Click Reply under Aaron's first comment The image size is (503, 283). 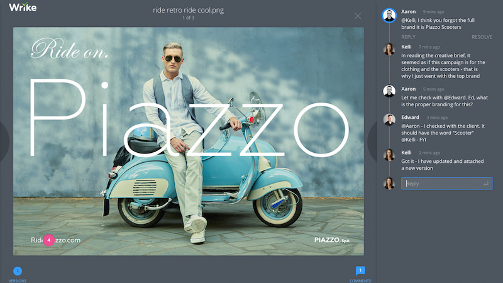pos(408,37)
